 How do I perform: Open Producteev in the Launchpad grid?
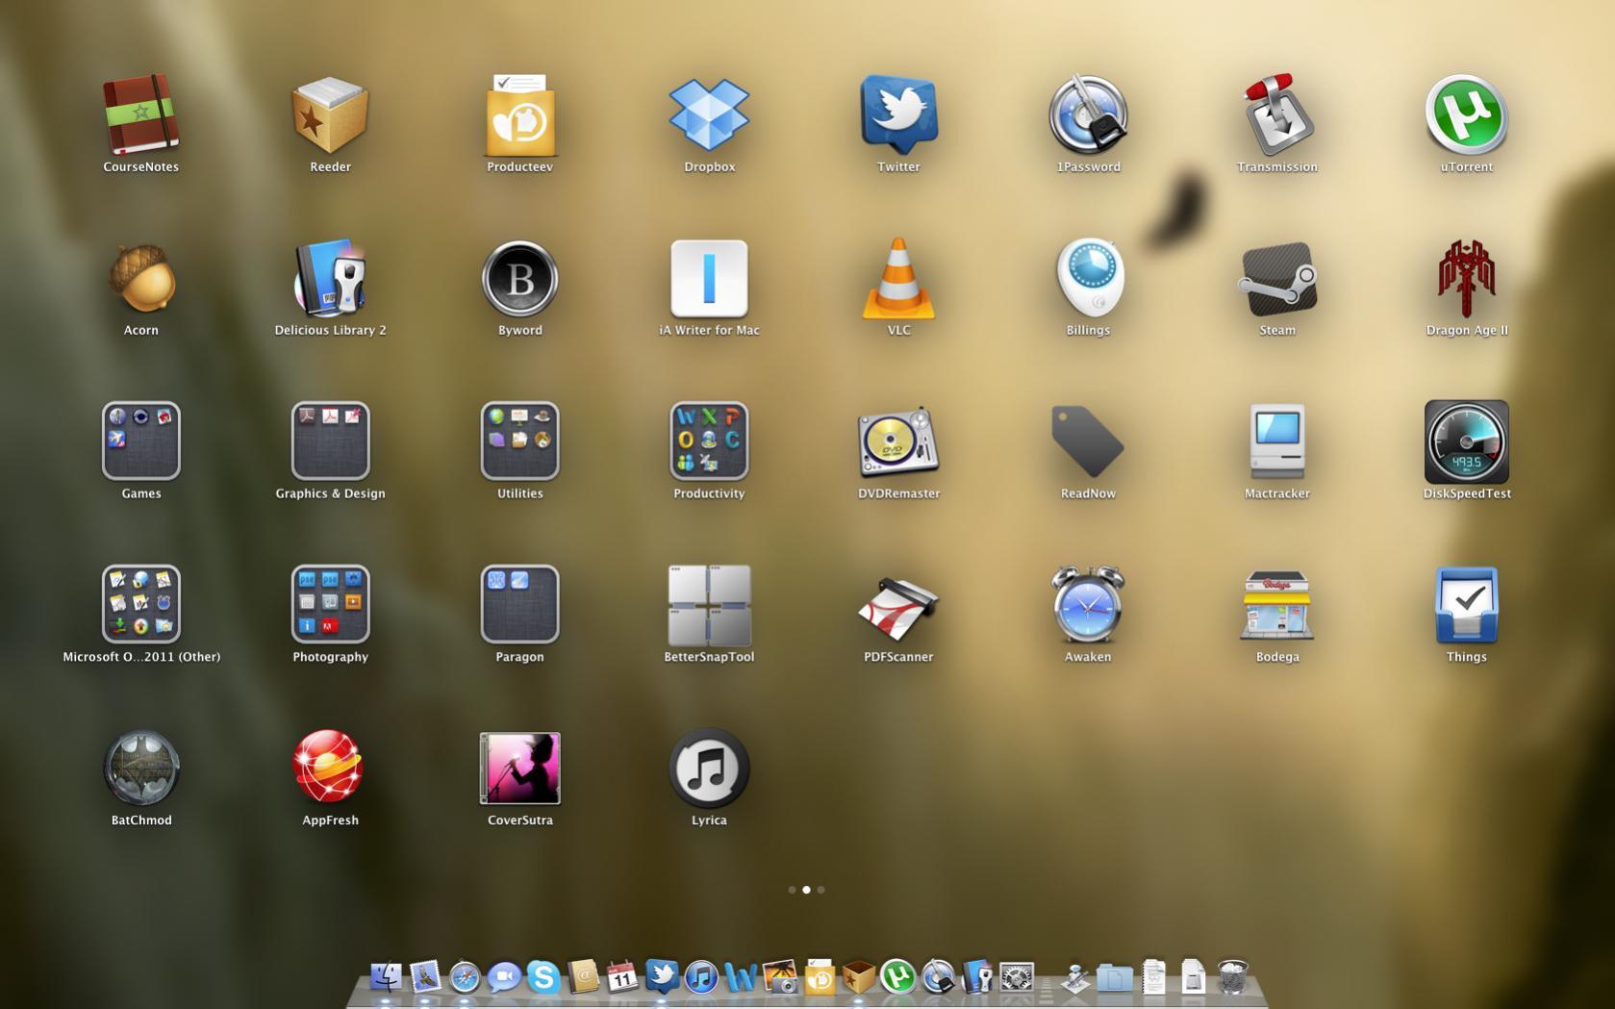[x=519, y=114]
